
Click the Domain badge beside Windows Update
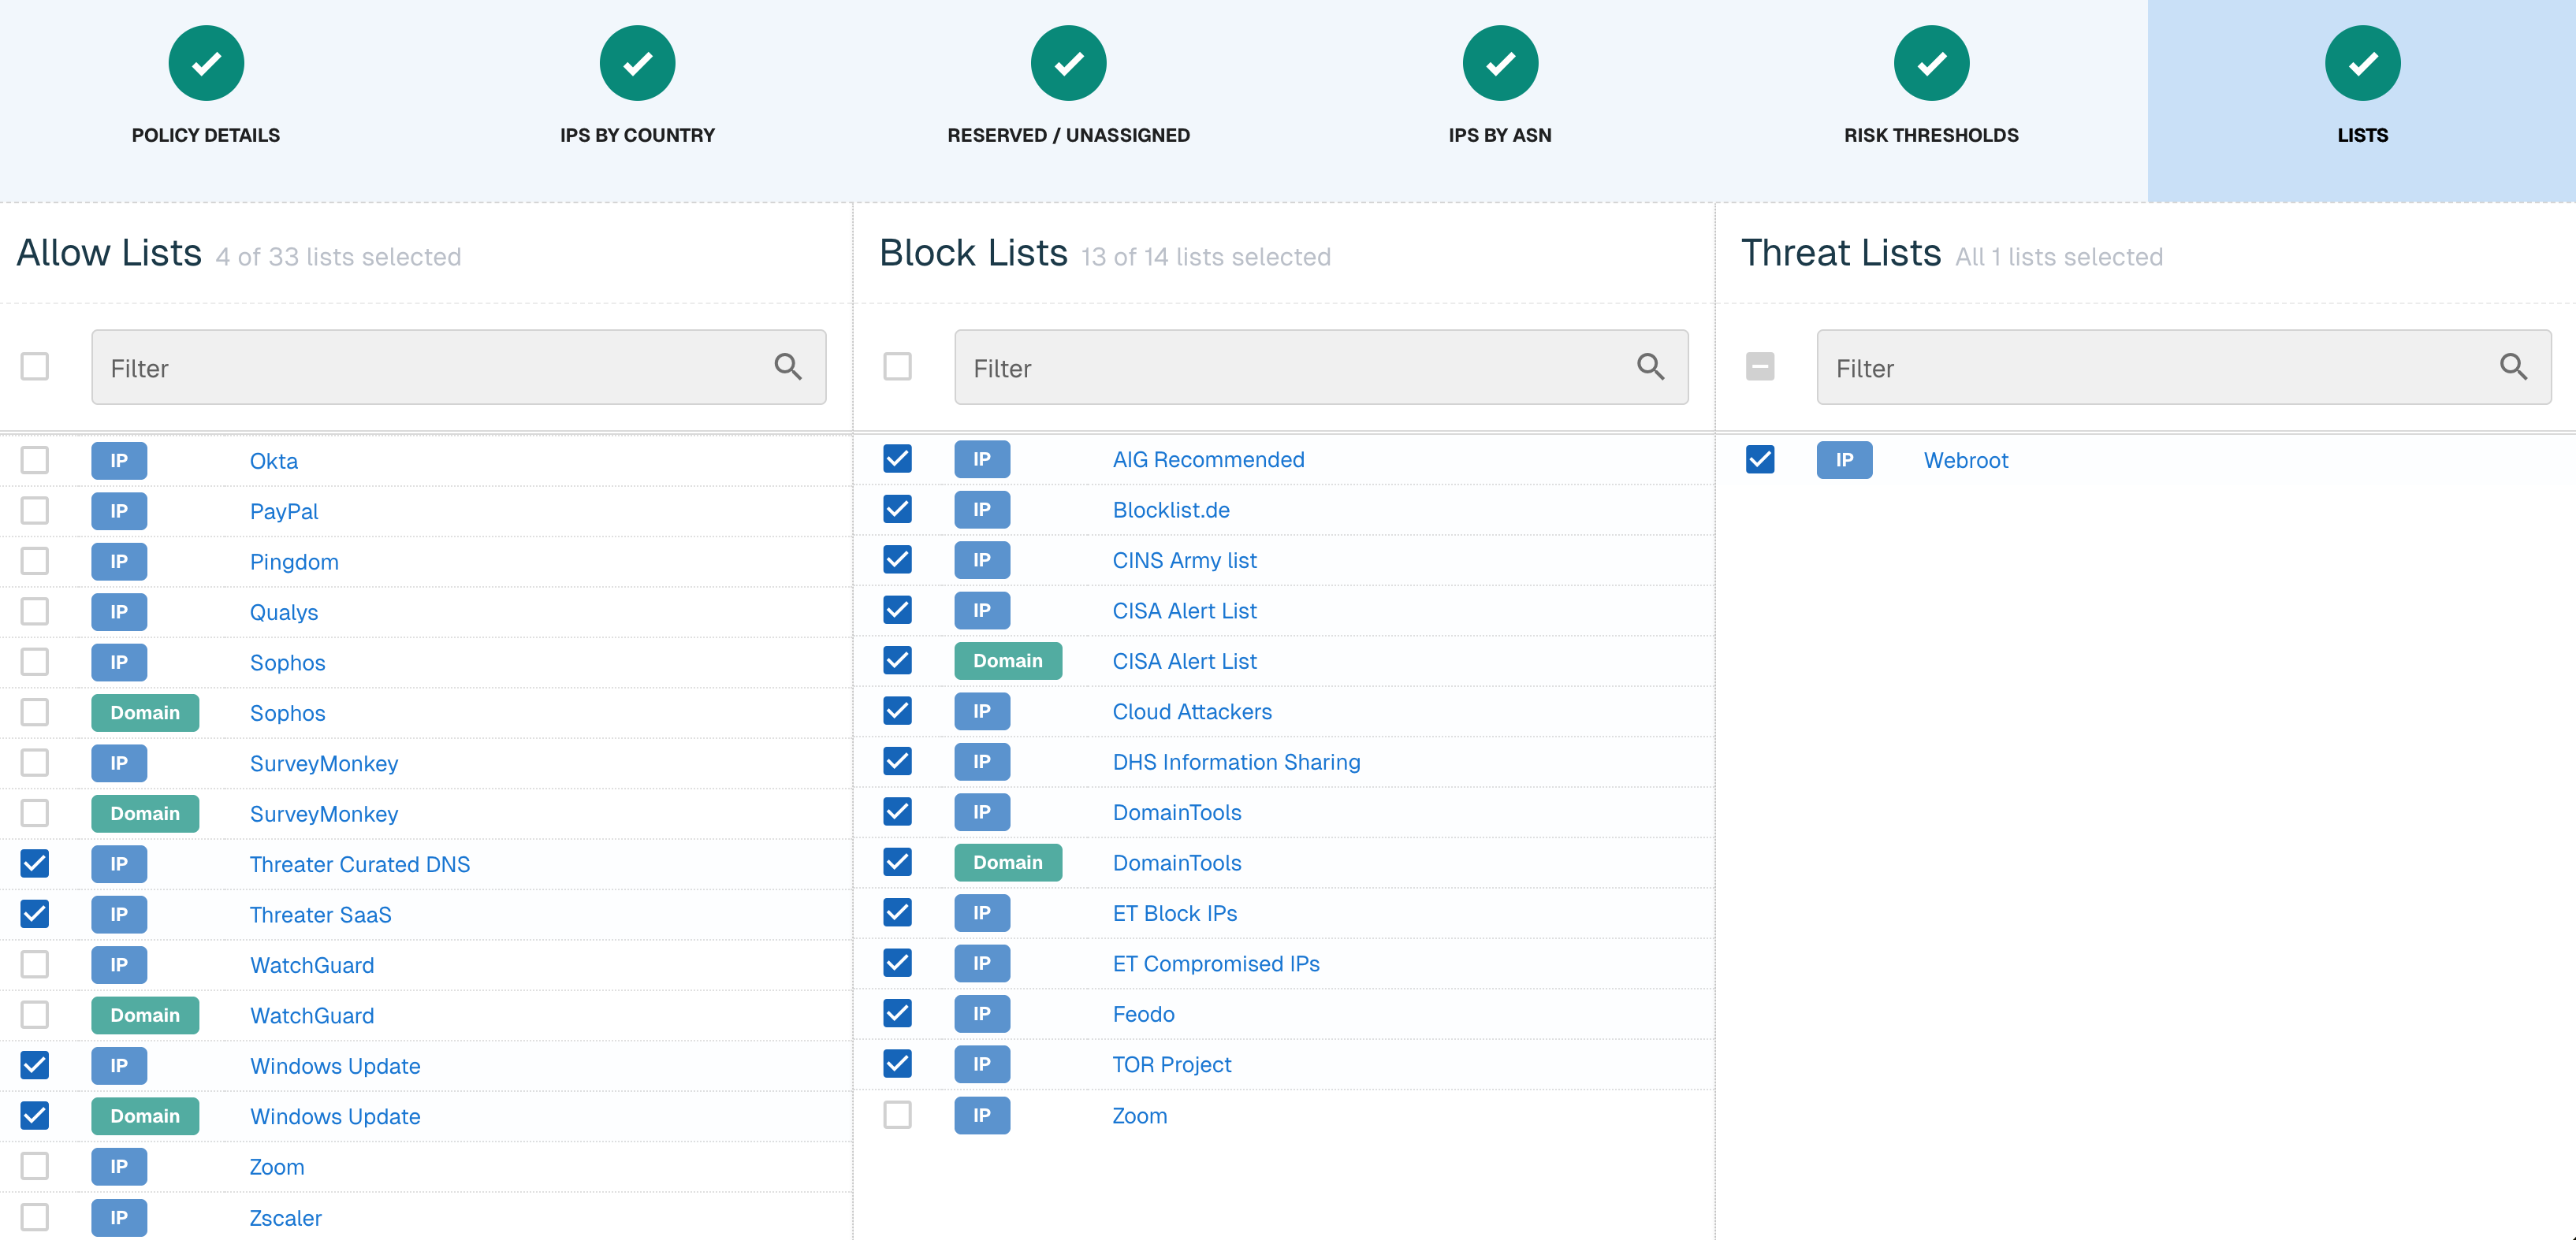coord(145,1116)
